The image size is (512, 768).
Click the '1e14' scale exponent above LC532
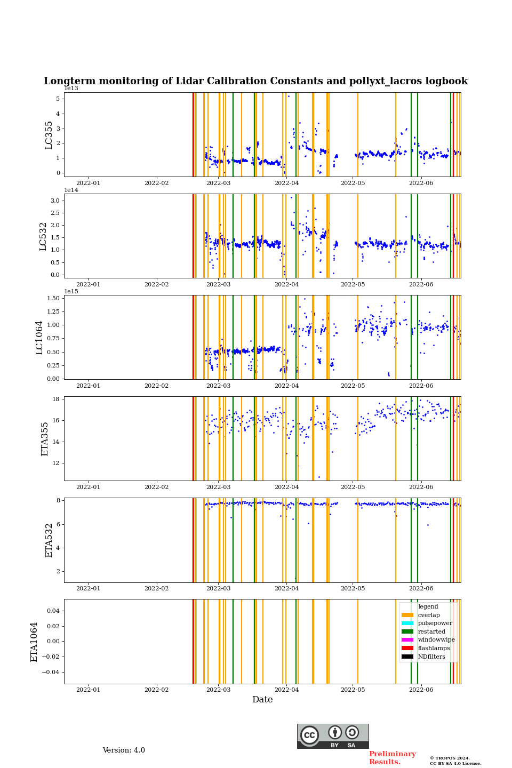tap(71, 190)
